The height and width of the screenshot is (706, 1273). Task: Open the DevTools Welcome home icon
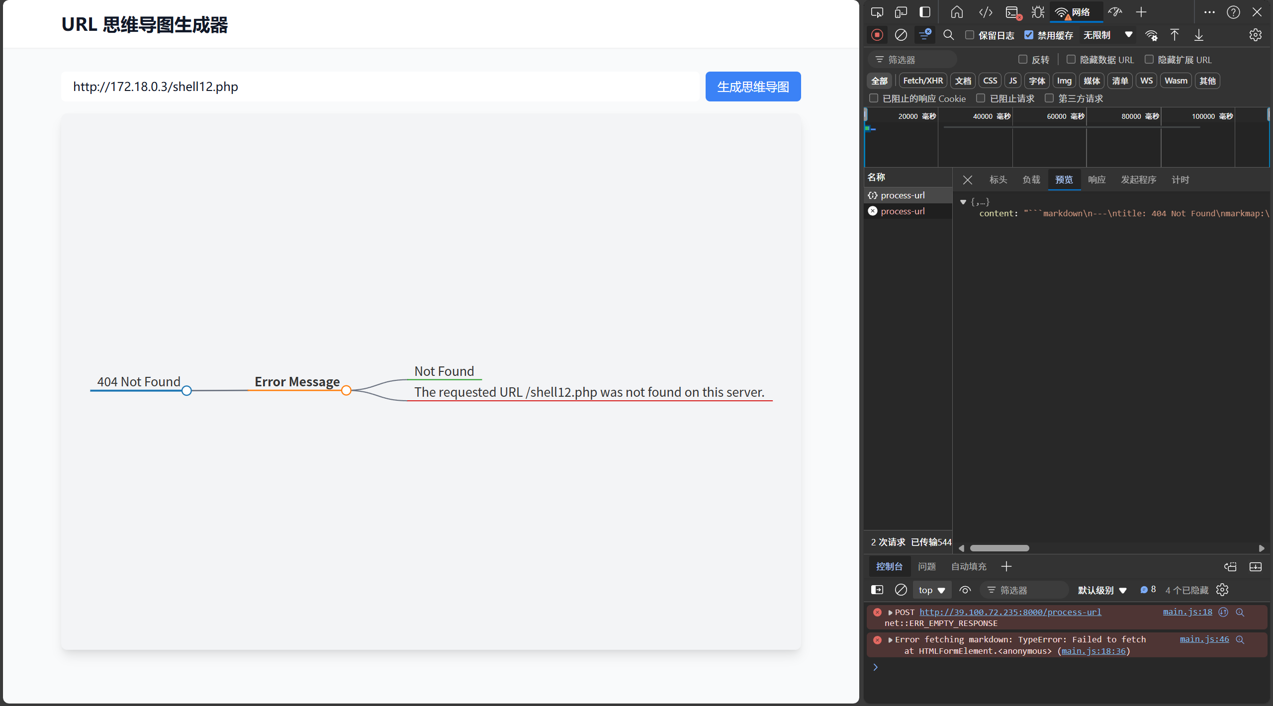point(957,12)
